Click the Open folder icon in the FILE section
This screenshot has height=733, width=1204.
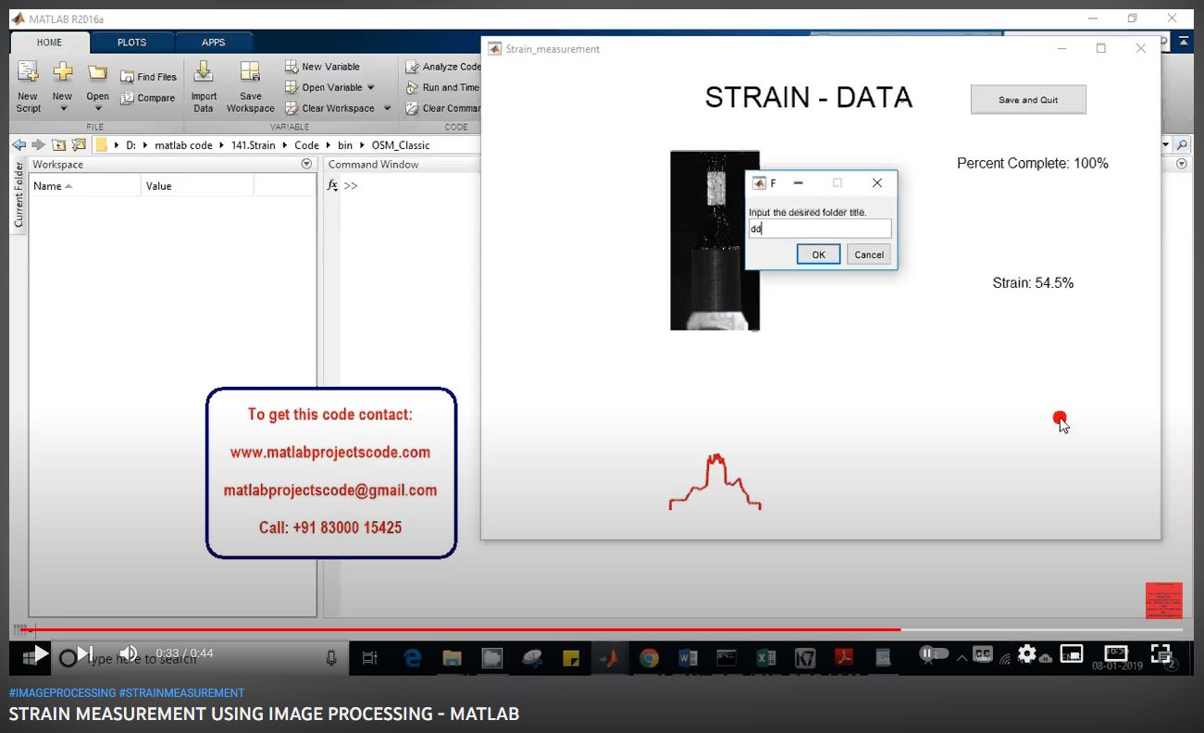coord(97,73)
